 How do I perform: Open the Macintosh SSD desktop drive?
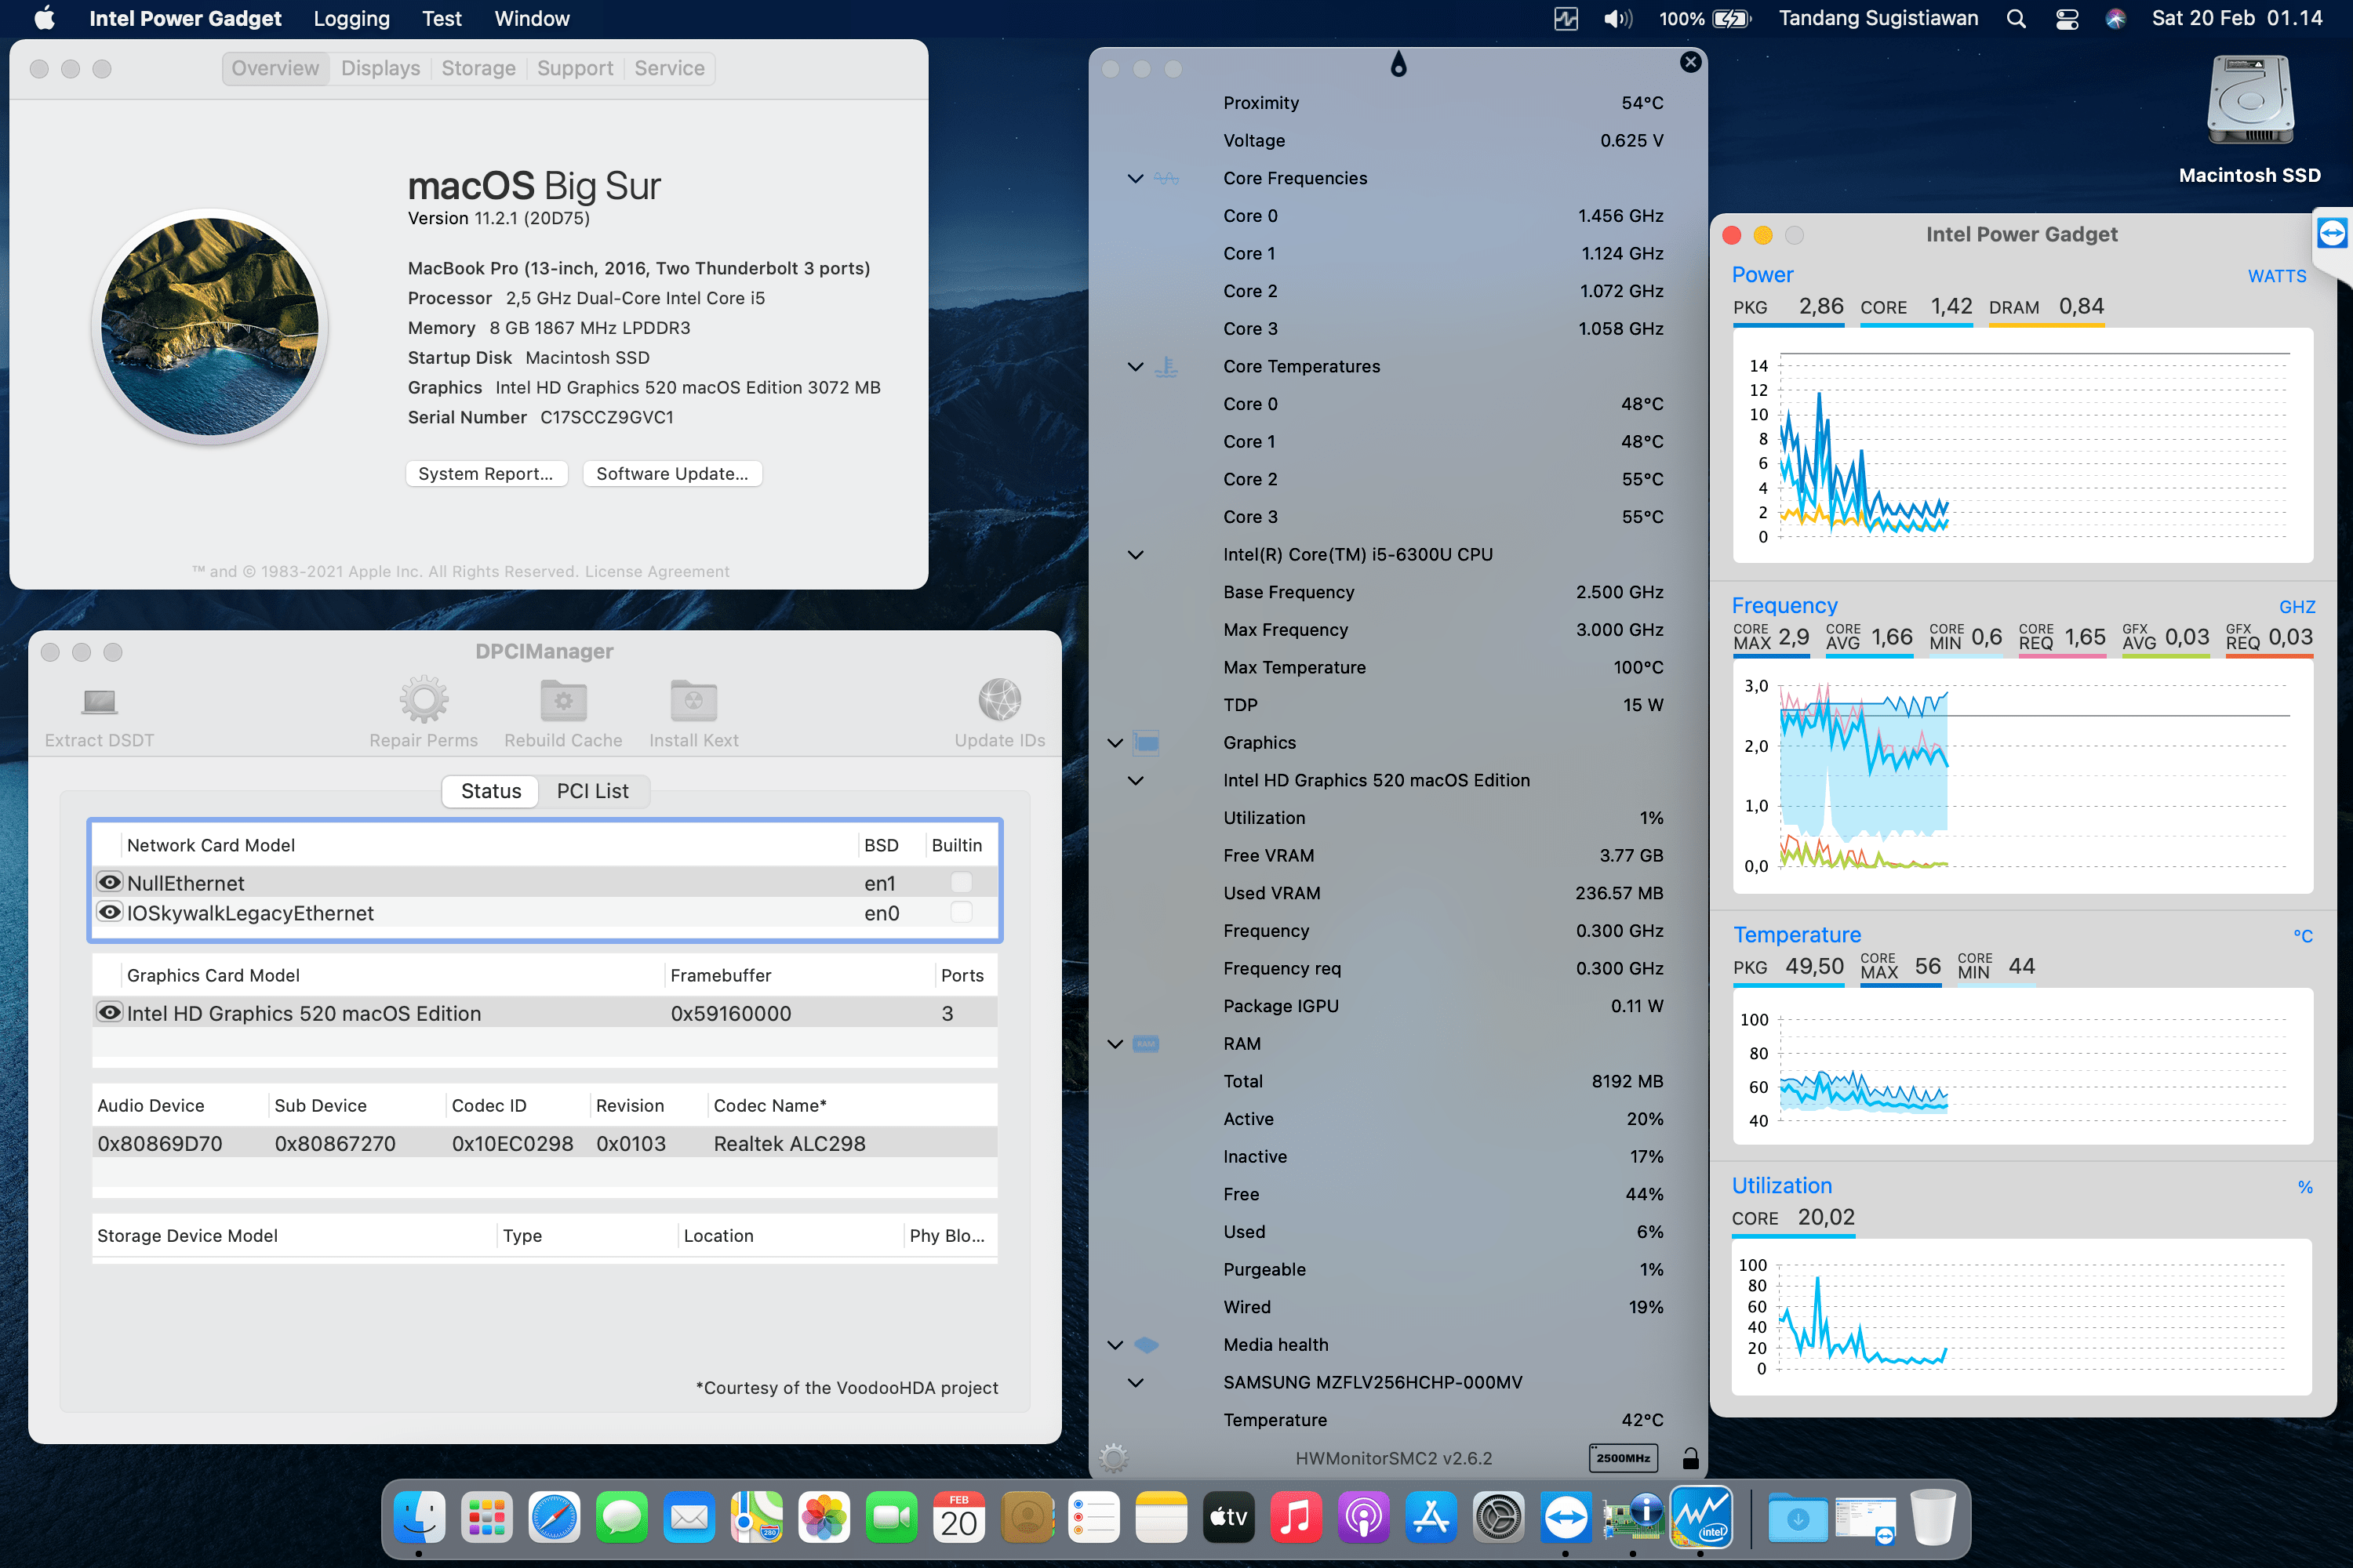(2249, 102)
